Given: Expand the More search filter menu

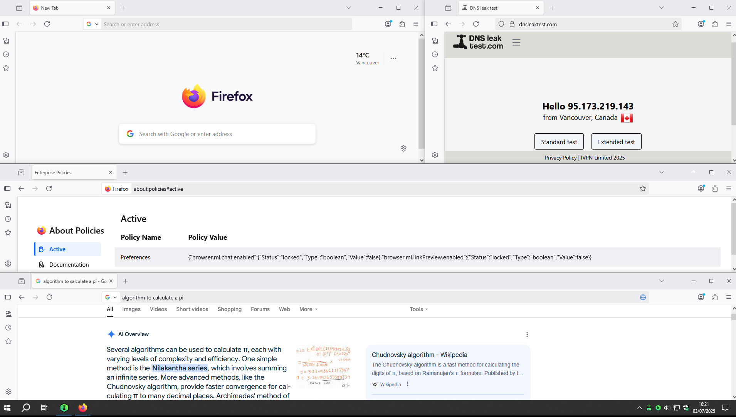Looking at the screenshot, I should coord(309,309).
